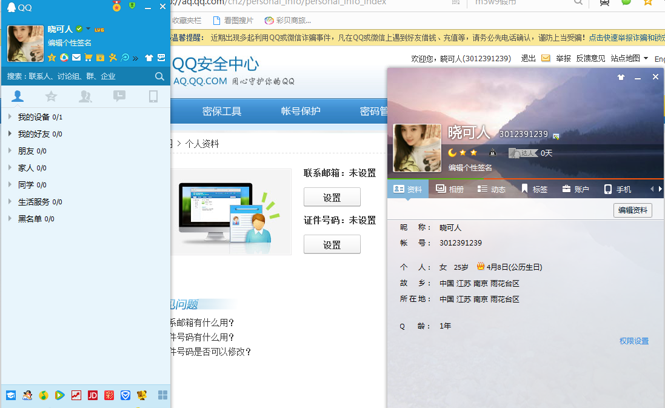Click the edit remark icon beside 3012391239
The height and width of the screenshot is (408, 665).
click(556, 136)
